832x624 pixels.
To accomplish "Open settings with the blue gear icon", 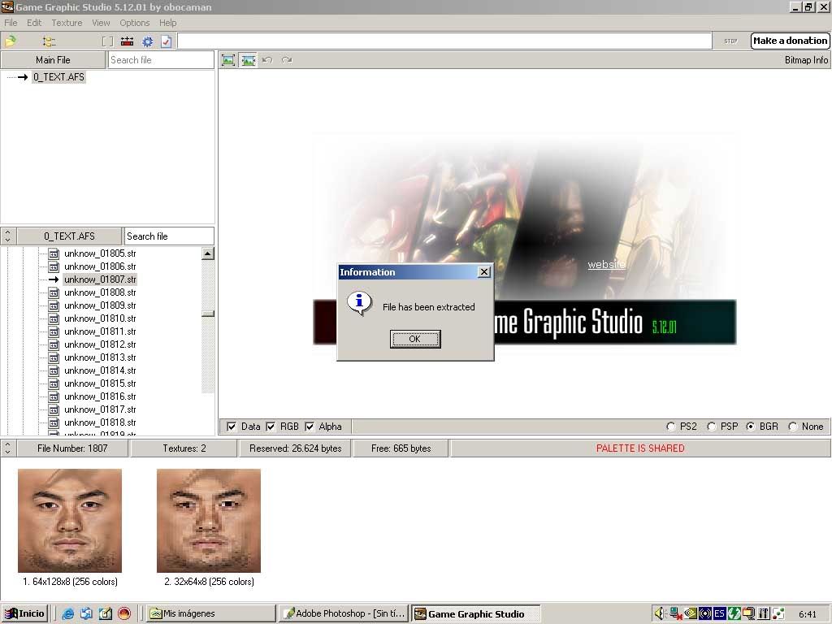I will [x=148, y=41].
